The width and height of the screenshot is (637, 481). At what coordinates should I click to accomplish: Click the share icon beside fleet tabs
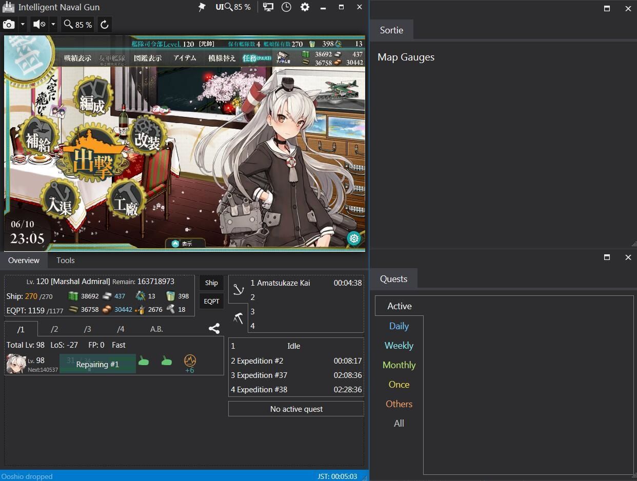point(214,329)
